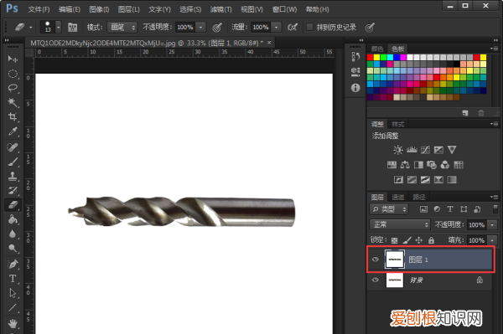Open the History panel icon
This screenshot has width=503, height=334.
(x=355, y=57)
